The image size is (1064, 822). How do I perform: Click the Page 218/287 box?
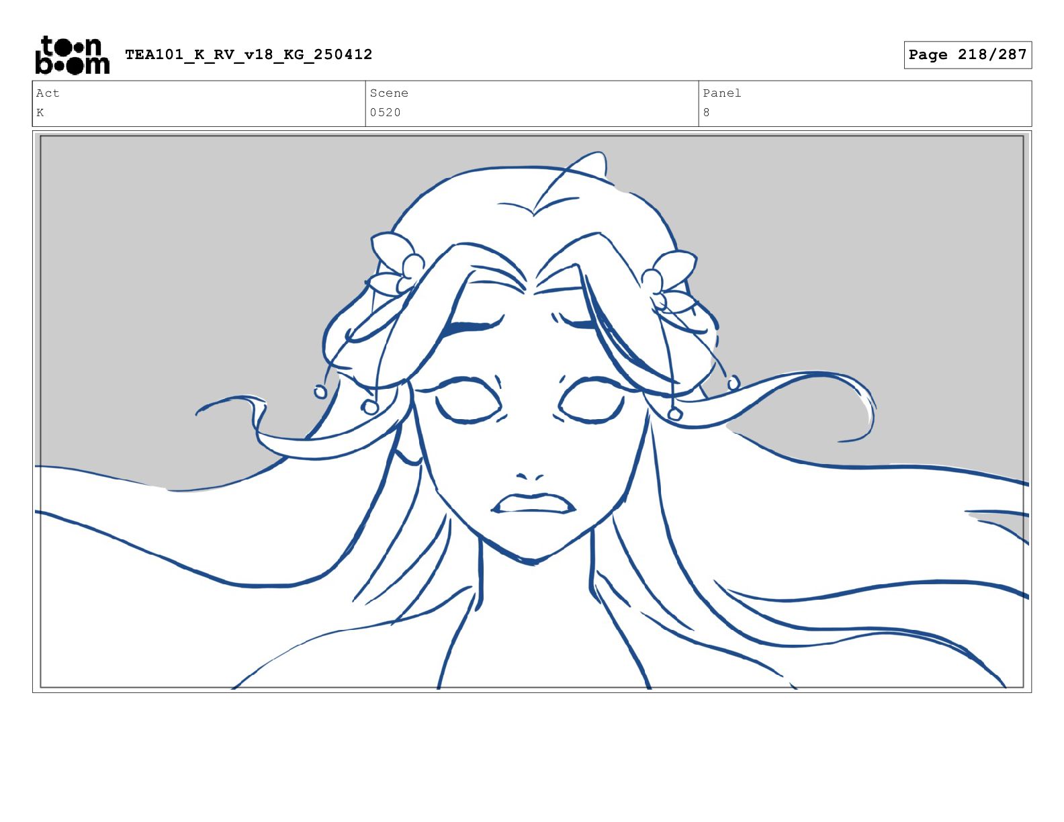click(967, 55)
